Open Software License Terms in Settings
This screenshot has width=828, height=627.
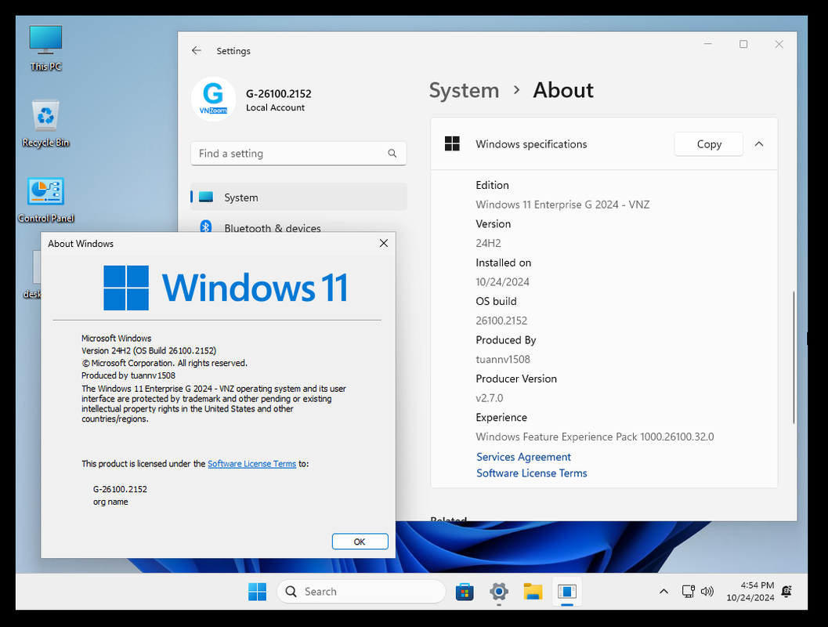click(532, 473)
